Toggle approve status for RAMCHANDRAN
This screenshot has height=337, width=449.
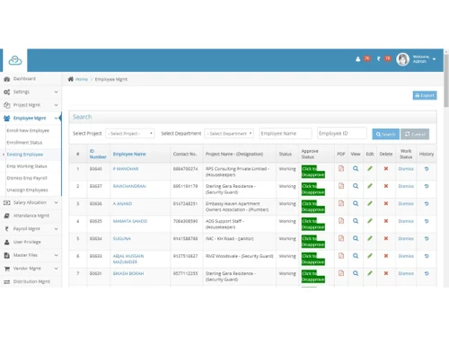(313, 189)
